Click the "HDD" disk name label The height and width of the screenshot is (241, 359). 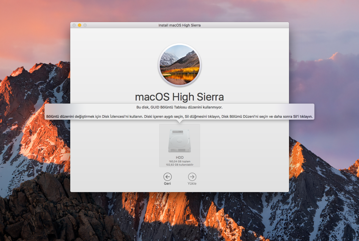pyautogui.click(x=180, y=157)
